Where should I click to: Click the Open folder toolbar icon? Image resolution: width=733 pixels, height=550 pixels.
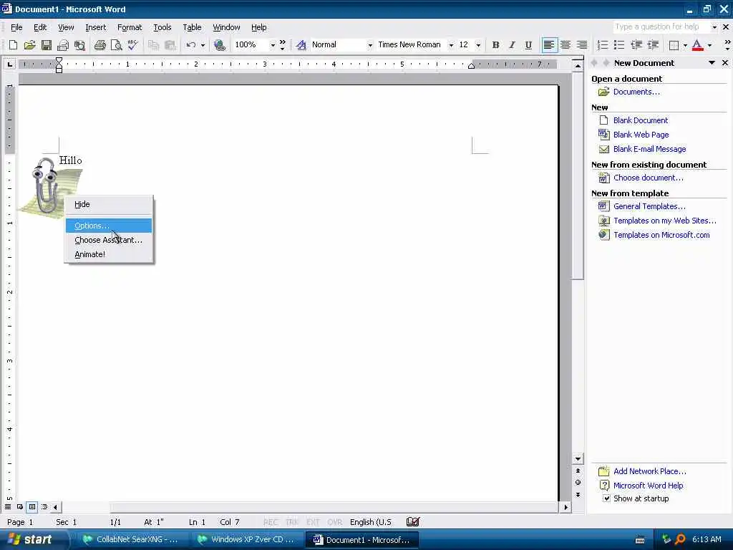click(x=29, y=45)
